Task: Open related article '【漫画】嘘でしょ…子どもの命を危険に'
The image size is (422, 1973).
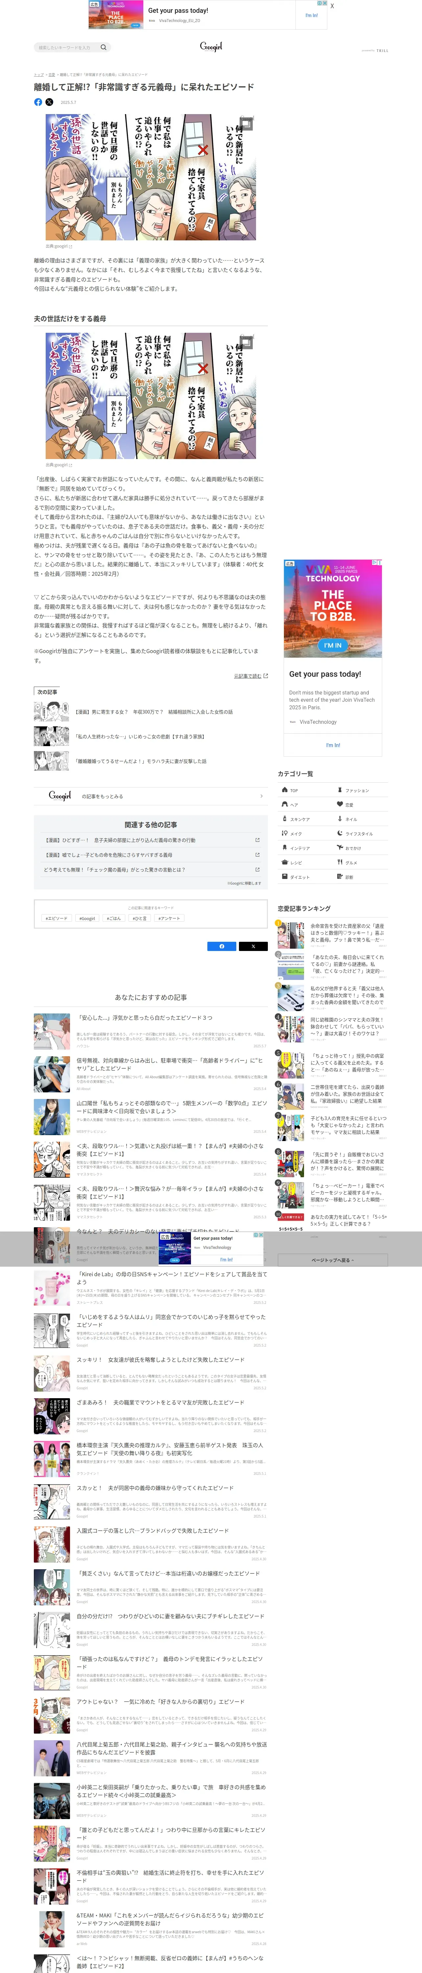Action: [x=150, y=855]
